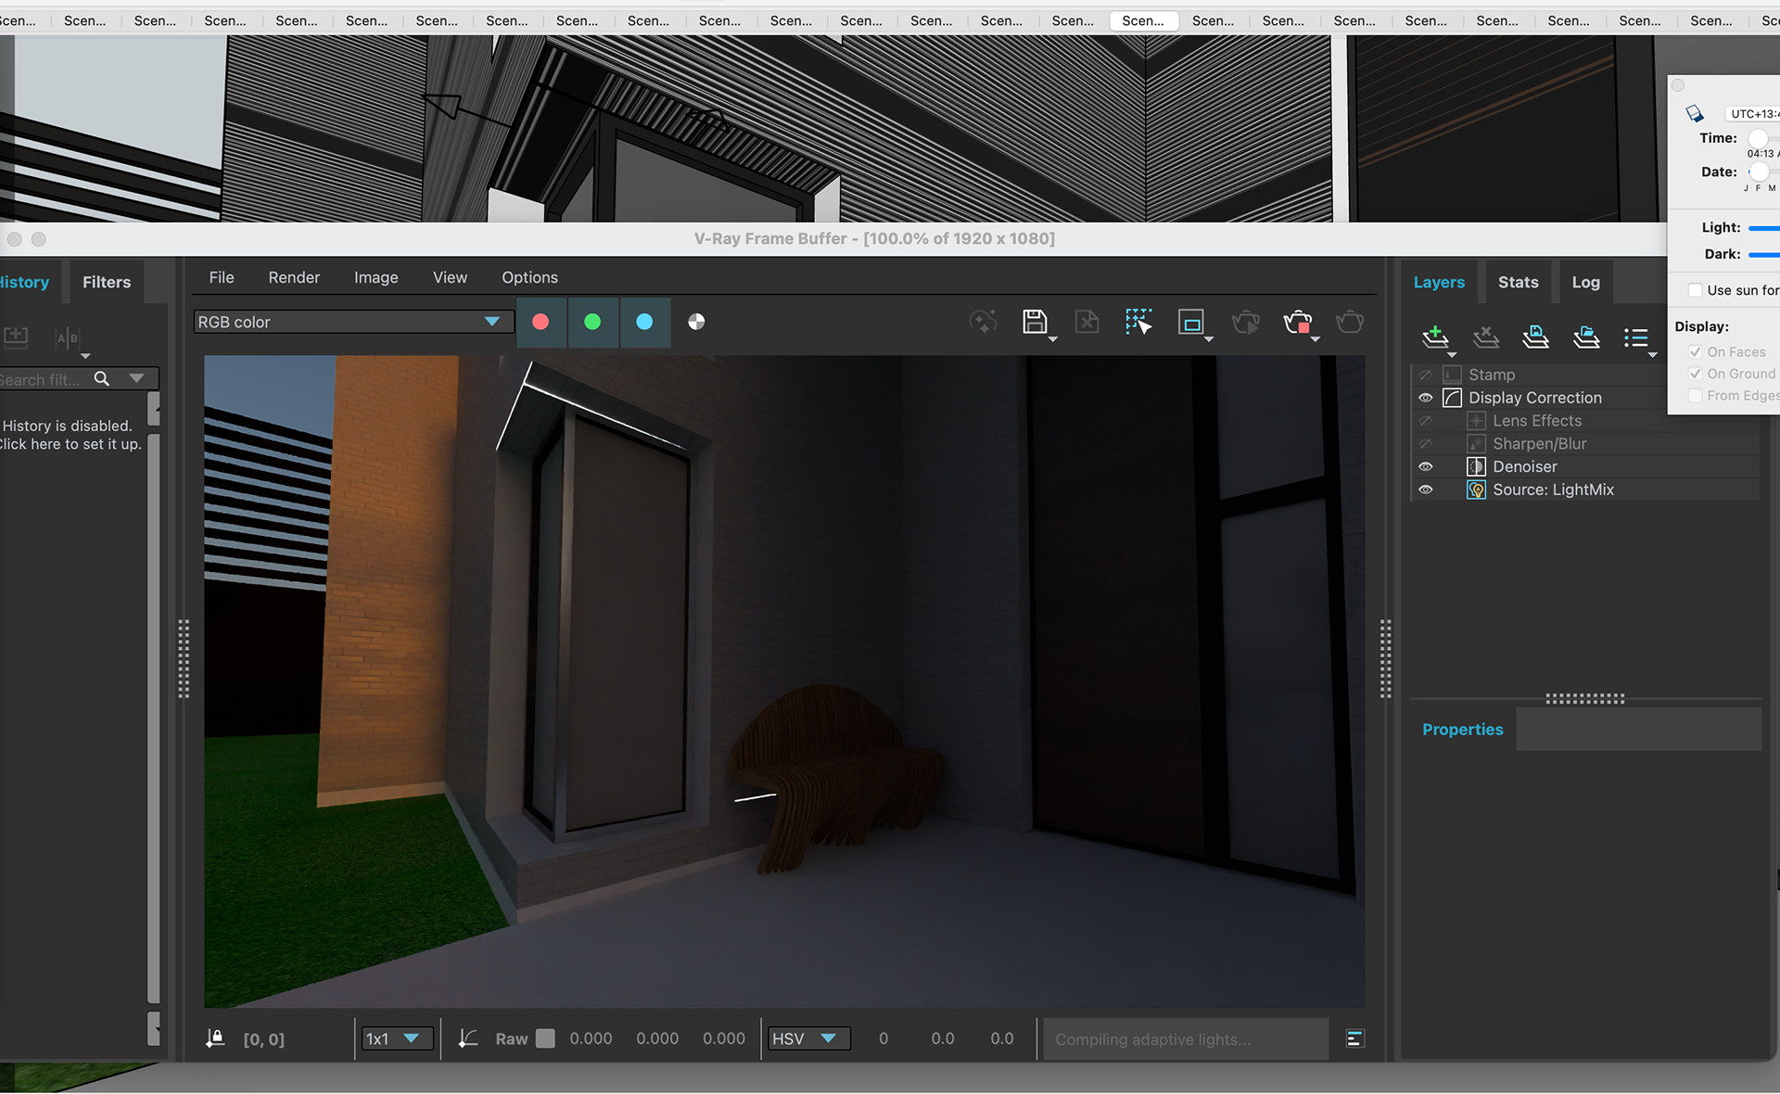This screenshot has width=1780, height=1094.
Task: Open the Render menu
Action: (x=294, y=277)
